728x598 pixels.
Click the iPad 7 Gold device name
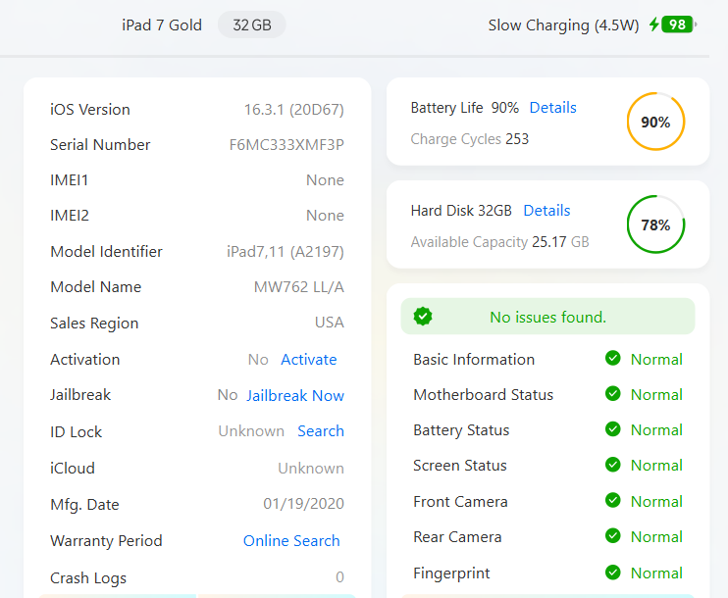pyautogui.click(x=162, y=25)
